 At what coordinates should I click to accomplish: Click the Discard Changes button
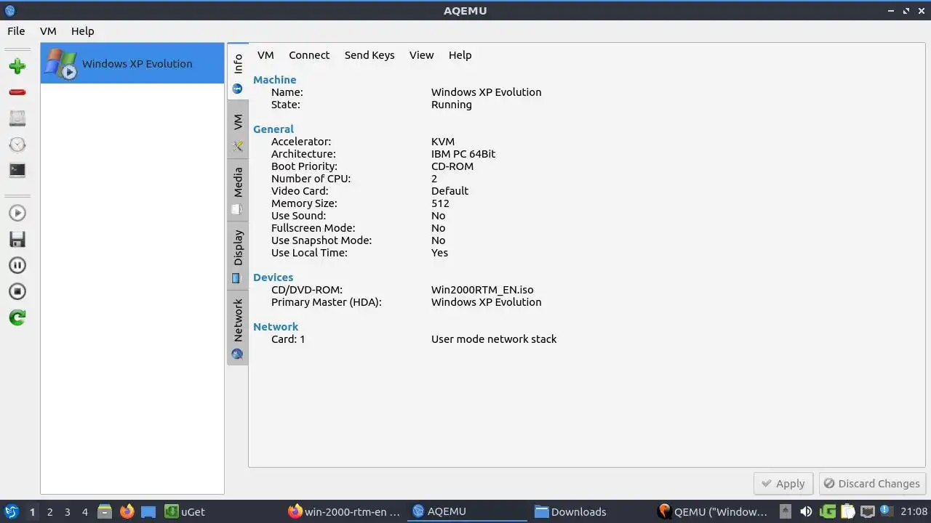tap(872, 484)
